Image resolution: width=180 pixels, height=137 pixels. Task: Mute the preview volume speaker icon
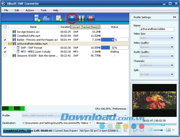pos(150,130)
